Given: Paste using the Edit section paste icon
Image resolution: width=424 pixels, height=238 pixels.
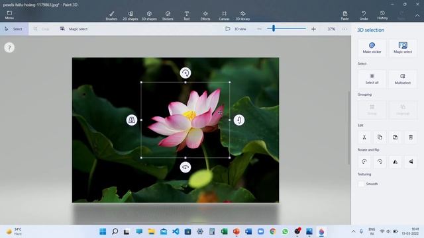Looking at the screenshot, I should click(x=395, y=138).
